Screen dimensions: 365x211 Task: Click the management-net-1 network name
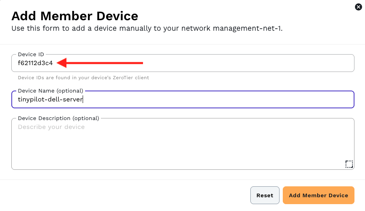coord(248,28)
